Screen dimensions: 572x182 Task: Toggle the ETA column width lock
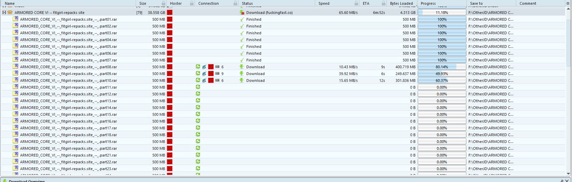(384, 3)
